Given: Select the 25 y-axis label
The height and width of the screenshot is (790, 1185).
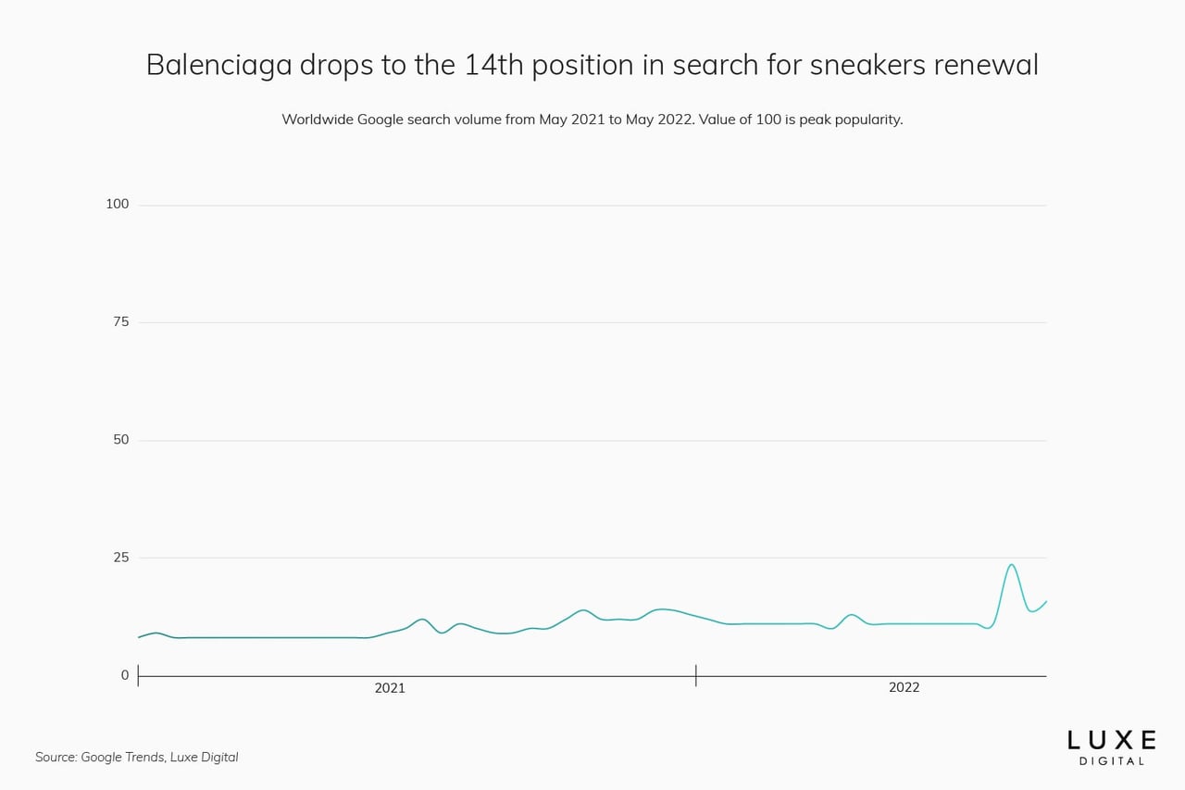Looking at the screenshot, I should 121,557.
